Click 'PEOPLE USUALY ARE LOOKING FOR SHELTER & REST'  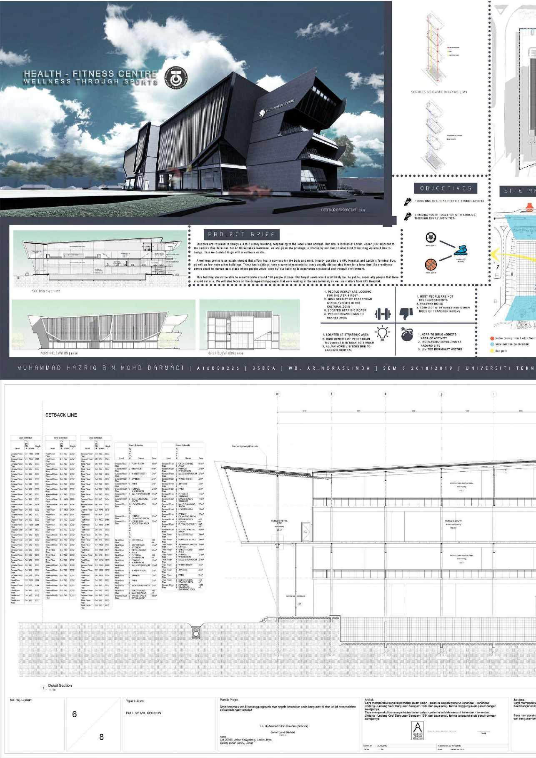coord(348,293)
